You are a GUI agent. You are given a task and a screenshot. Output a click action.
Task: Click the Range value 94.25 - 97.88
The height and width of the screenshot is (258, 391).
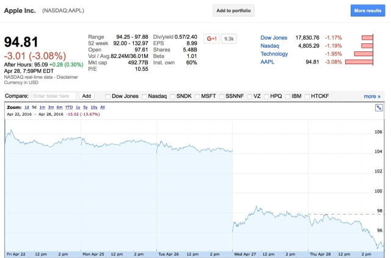click(x=132, y=37)
